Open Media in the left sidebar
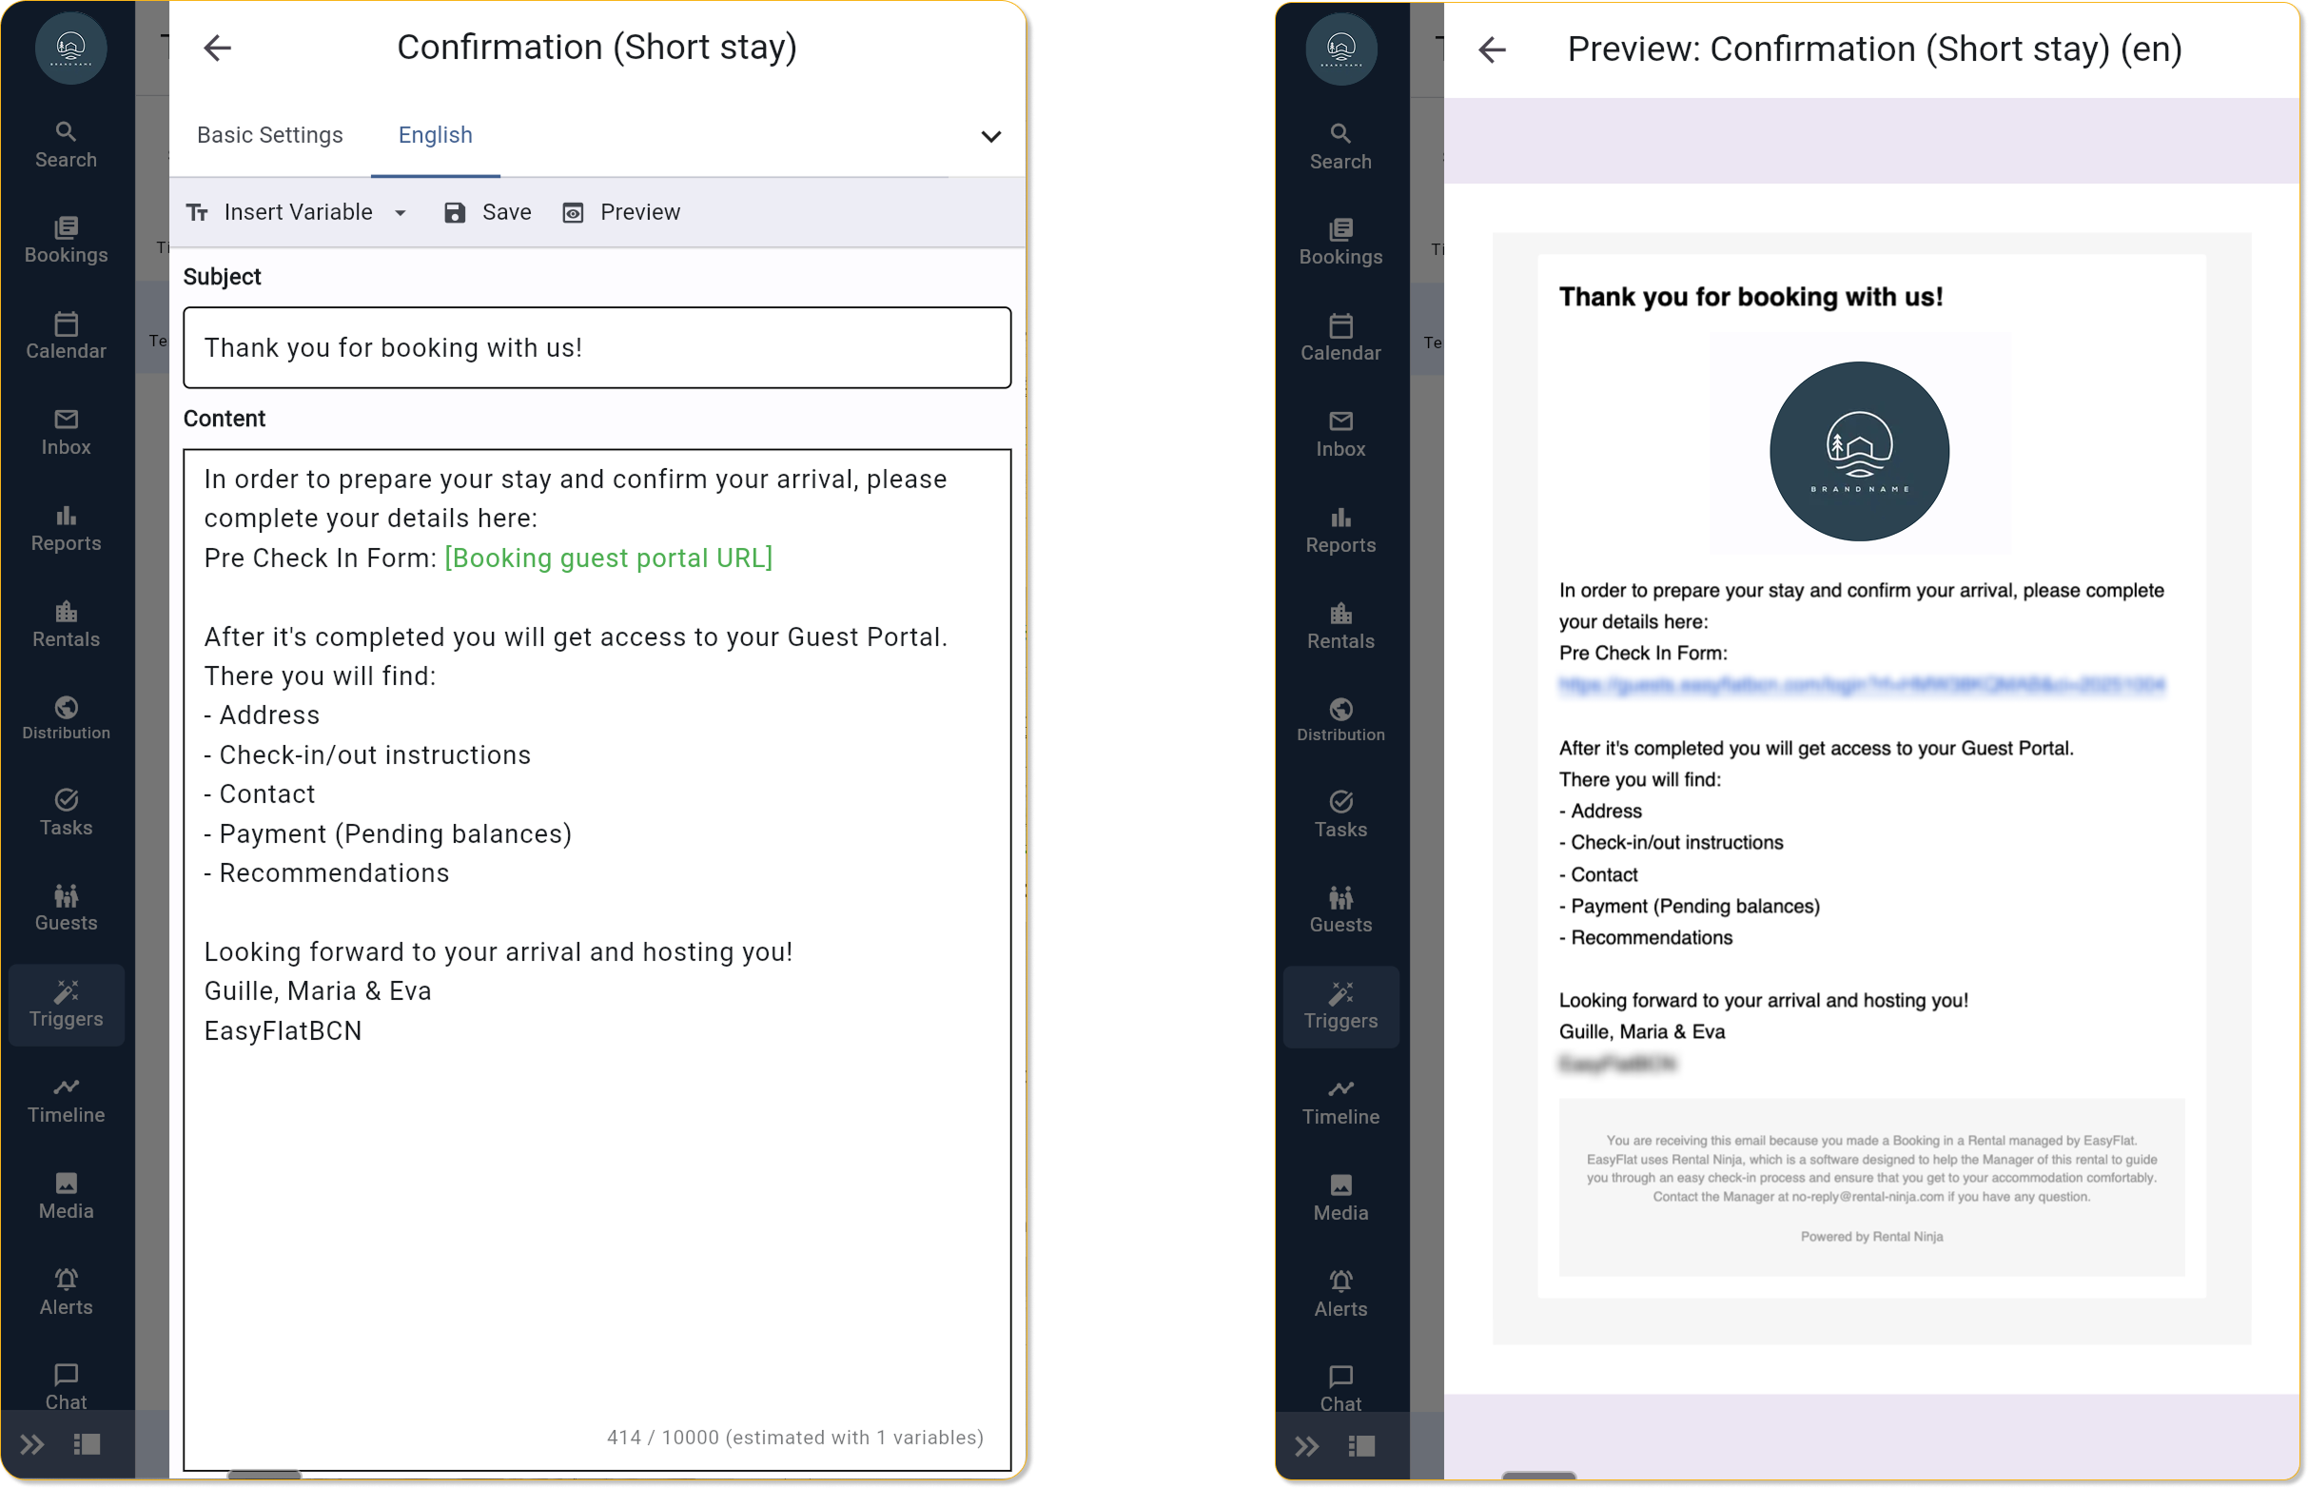Screen dimensions: 2308x1488 (66, 1195)
